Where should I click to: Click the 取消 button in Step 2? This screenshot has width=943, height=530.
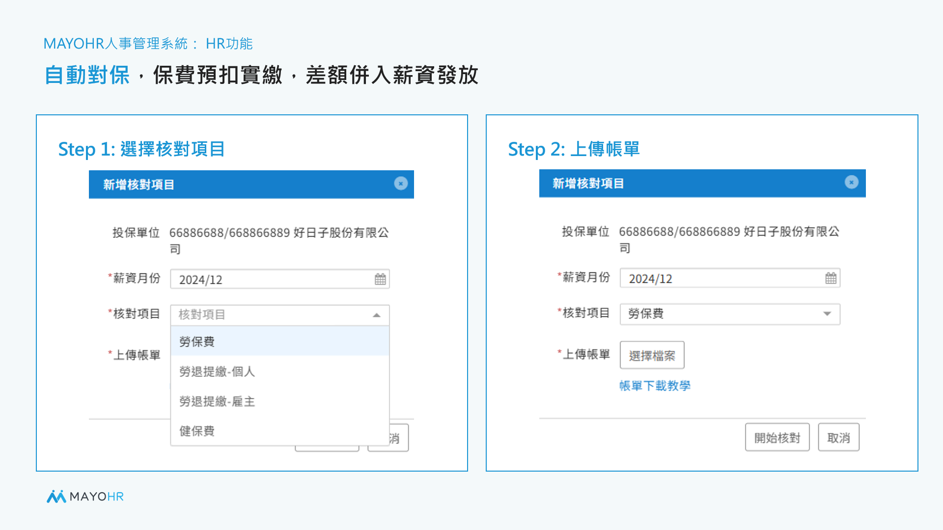pyautogui.click(x=838, y=437)
